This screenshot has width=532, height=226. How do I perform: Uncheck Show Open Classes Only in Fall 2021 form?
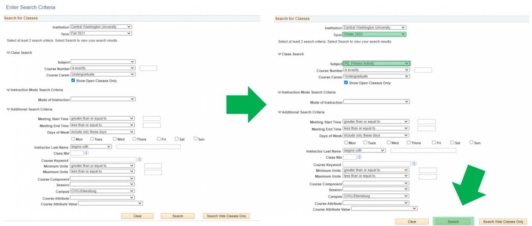pos(73,80)
